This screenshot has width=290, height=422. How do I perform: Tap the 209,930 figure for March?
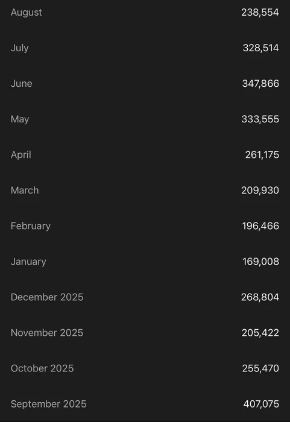coord(260,191)
